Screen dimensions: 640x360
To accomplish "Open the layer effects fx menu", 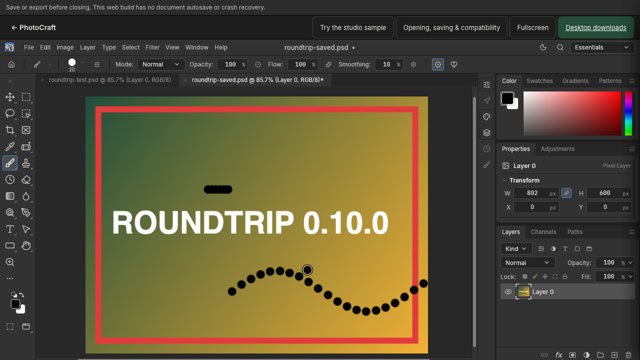I will click(x=558, y=355).
